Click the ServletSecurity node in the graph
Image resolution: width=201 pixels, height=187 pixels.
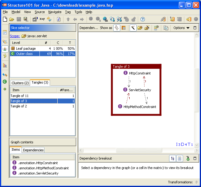pyautogui.click(x=137, y=90)
